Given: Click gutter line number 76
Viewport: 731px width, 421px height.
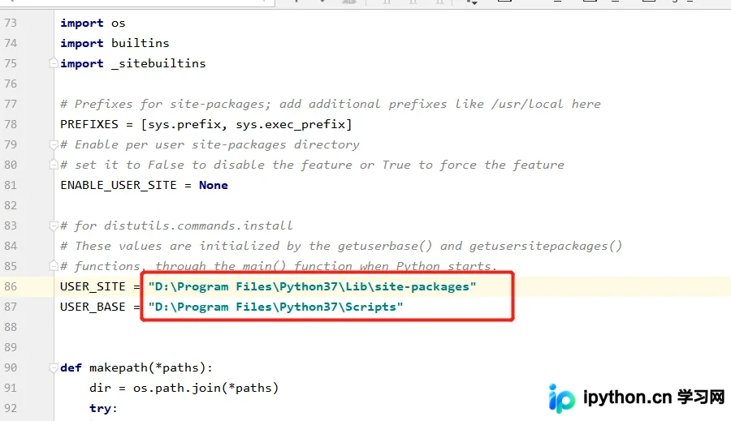Looking at the screenshot, I should (11, 84).
